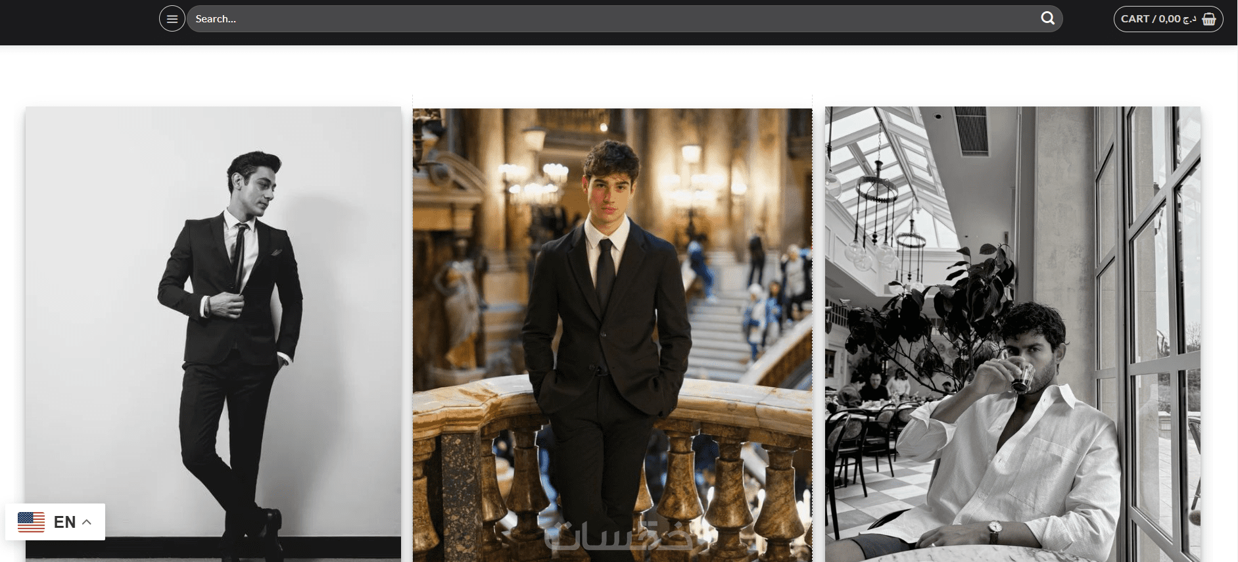
Task: Click the shopping basket icon
Action: tap(1209, 19)
